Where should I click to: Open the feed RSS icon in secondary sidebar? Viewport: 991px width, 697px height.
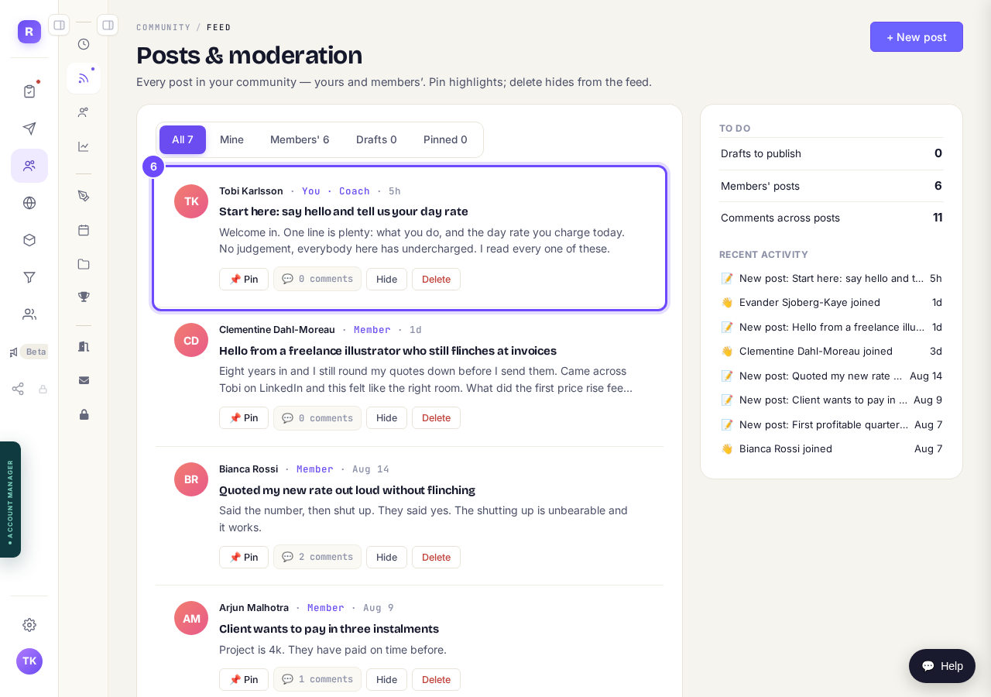[84, 78]
